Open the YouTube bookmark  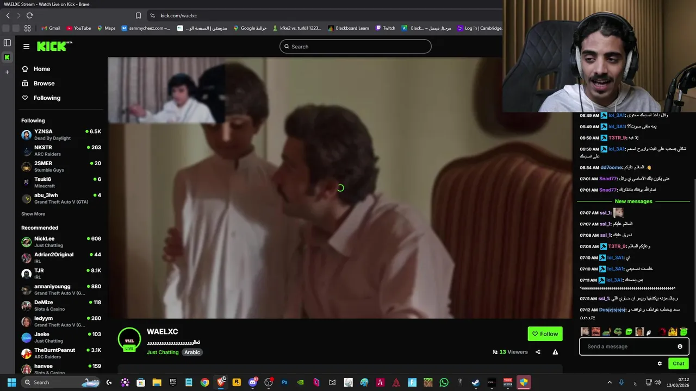click(x=79, y=28)
